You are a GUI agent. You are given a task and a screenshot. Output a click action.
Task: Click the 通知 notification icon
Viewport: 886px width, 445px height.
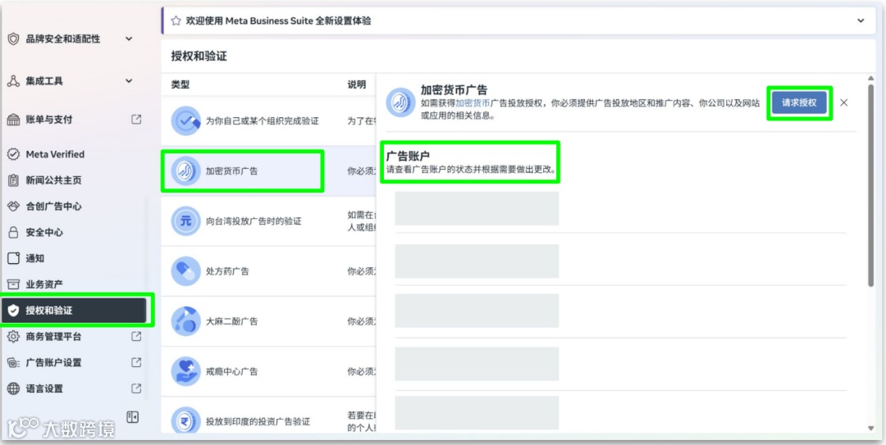(x=14, y=258)
